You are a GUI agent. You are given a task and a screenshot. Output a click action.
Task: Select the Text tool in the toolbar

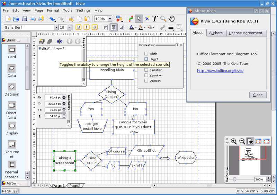coord(155,19)
